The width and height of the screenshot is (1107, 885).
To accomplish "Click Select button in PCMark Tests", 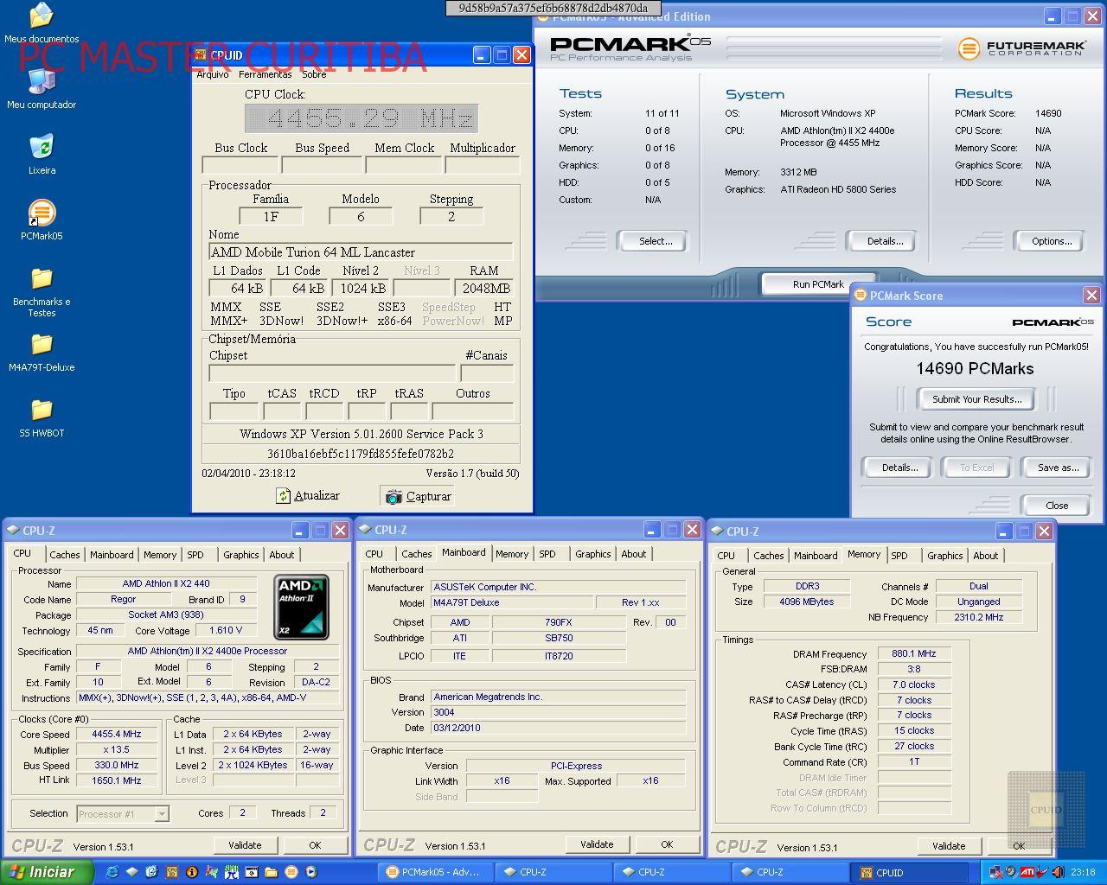I will click(x=655, y=241).
